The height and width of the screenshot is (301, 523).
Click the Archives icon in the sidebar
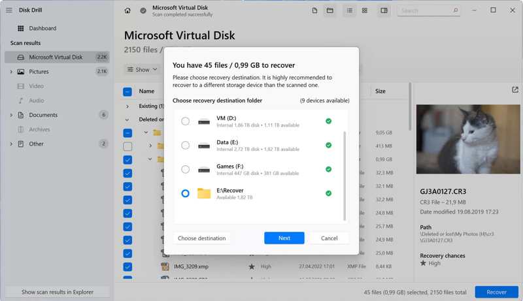(21, 129)
